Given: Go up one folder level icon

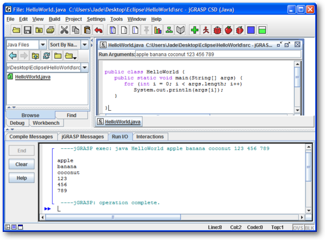Looking at the screenshot, I should pyautogui.click(x=35, y=55).
